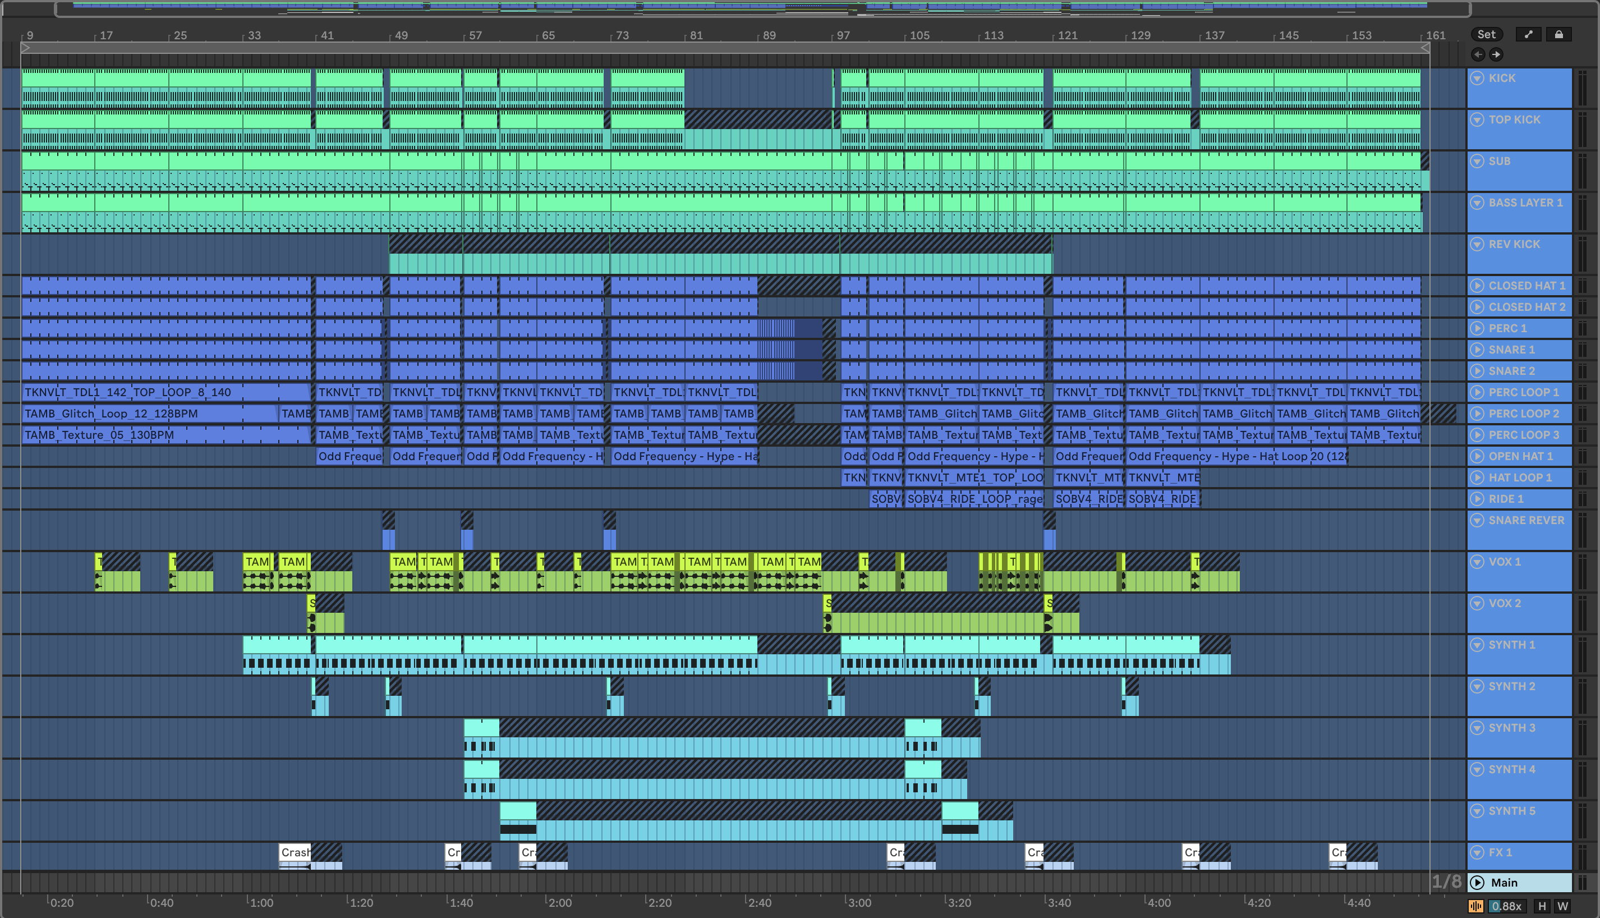This screenshot has height=918, width=1600.
Task: Click the Main track play icon
Action: 1477,882
